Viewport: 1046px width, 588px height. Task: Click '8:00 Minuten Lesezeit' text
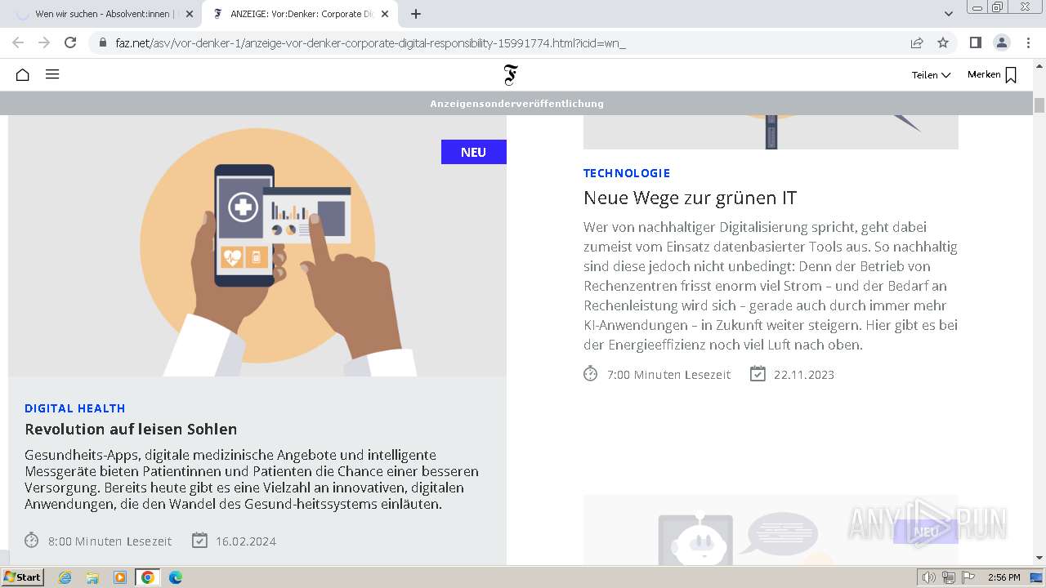[110, 541]
